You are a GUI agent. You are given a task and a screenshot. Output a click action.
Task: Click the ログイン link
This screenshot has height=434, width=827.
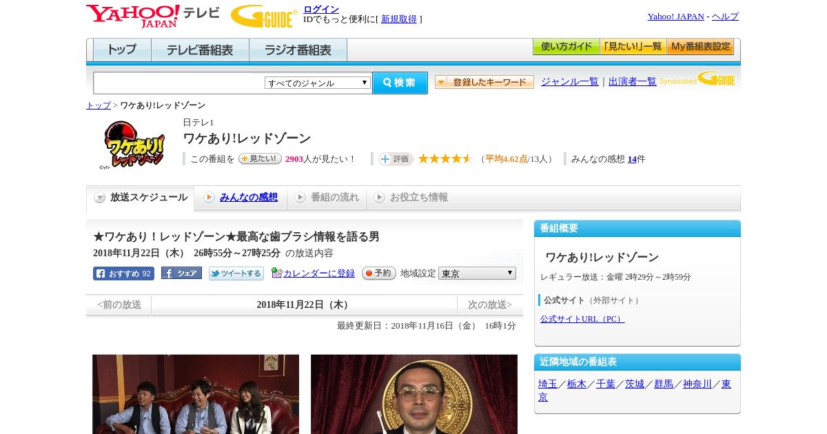tap(321, 9)
